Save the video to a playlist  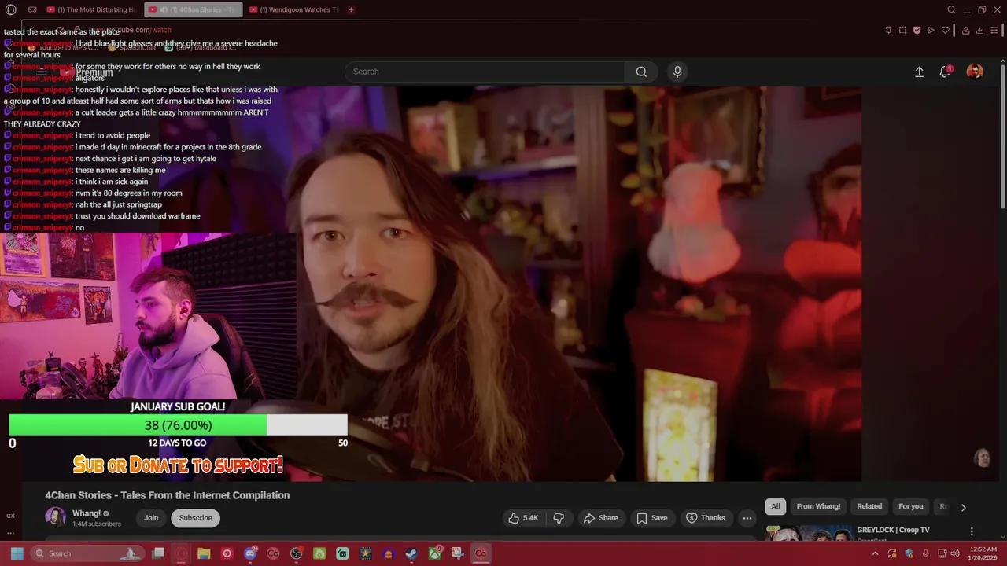coord(651,518)
